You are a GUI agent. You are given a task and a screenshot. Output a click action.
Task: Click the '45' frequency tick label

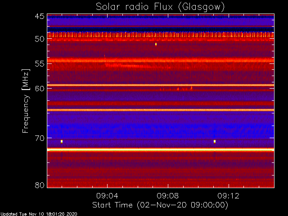coord(40,16)
